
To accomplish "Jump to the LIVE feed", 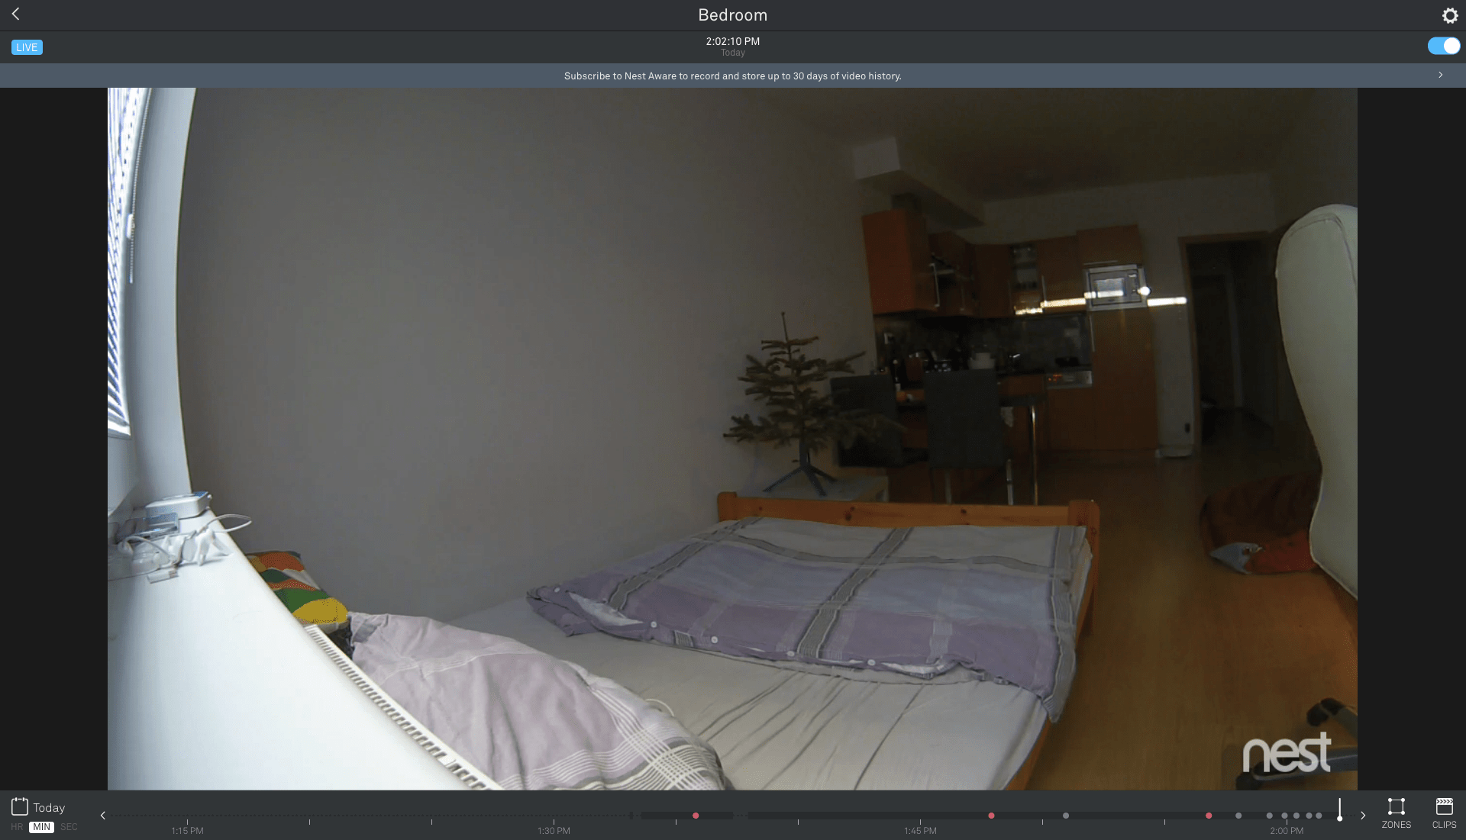I will (x=27, y=47).
